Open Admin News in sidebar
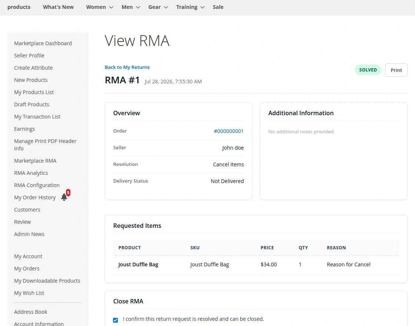The image size is (415, 326). (29, 234)
